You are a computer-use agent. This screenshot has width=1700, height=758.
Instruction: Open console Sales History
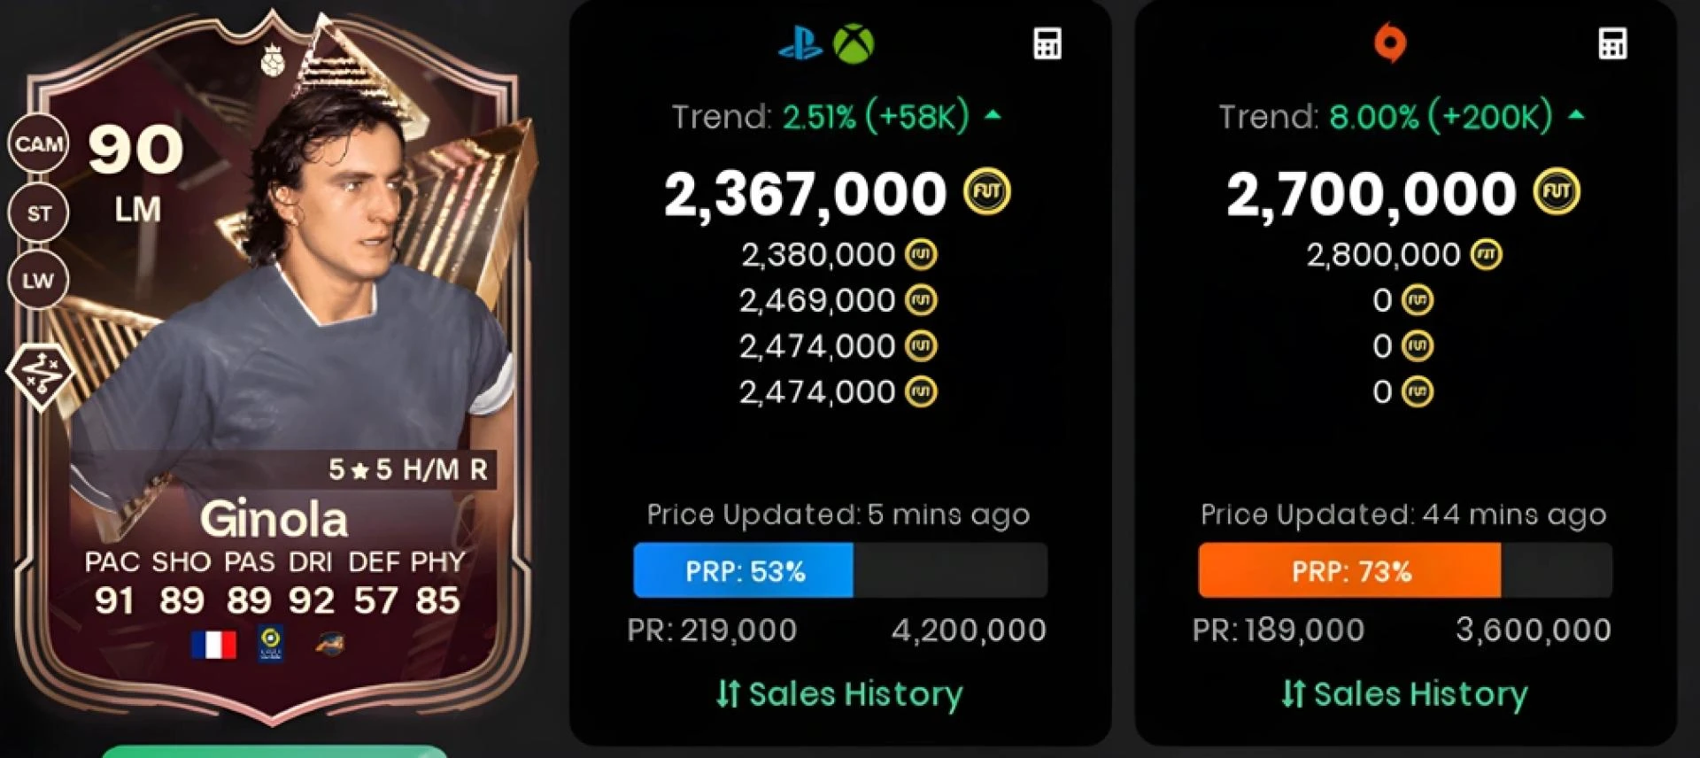coord(839,693)
